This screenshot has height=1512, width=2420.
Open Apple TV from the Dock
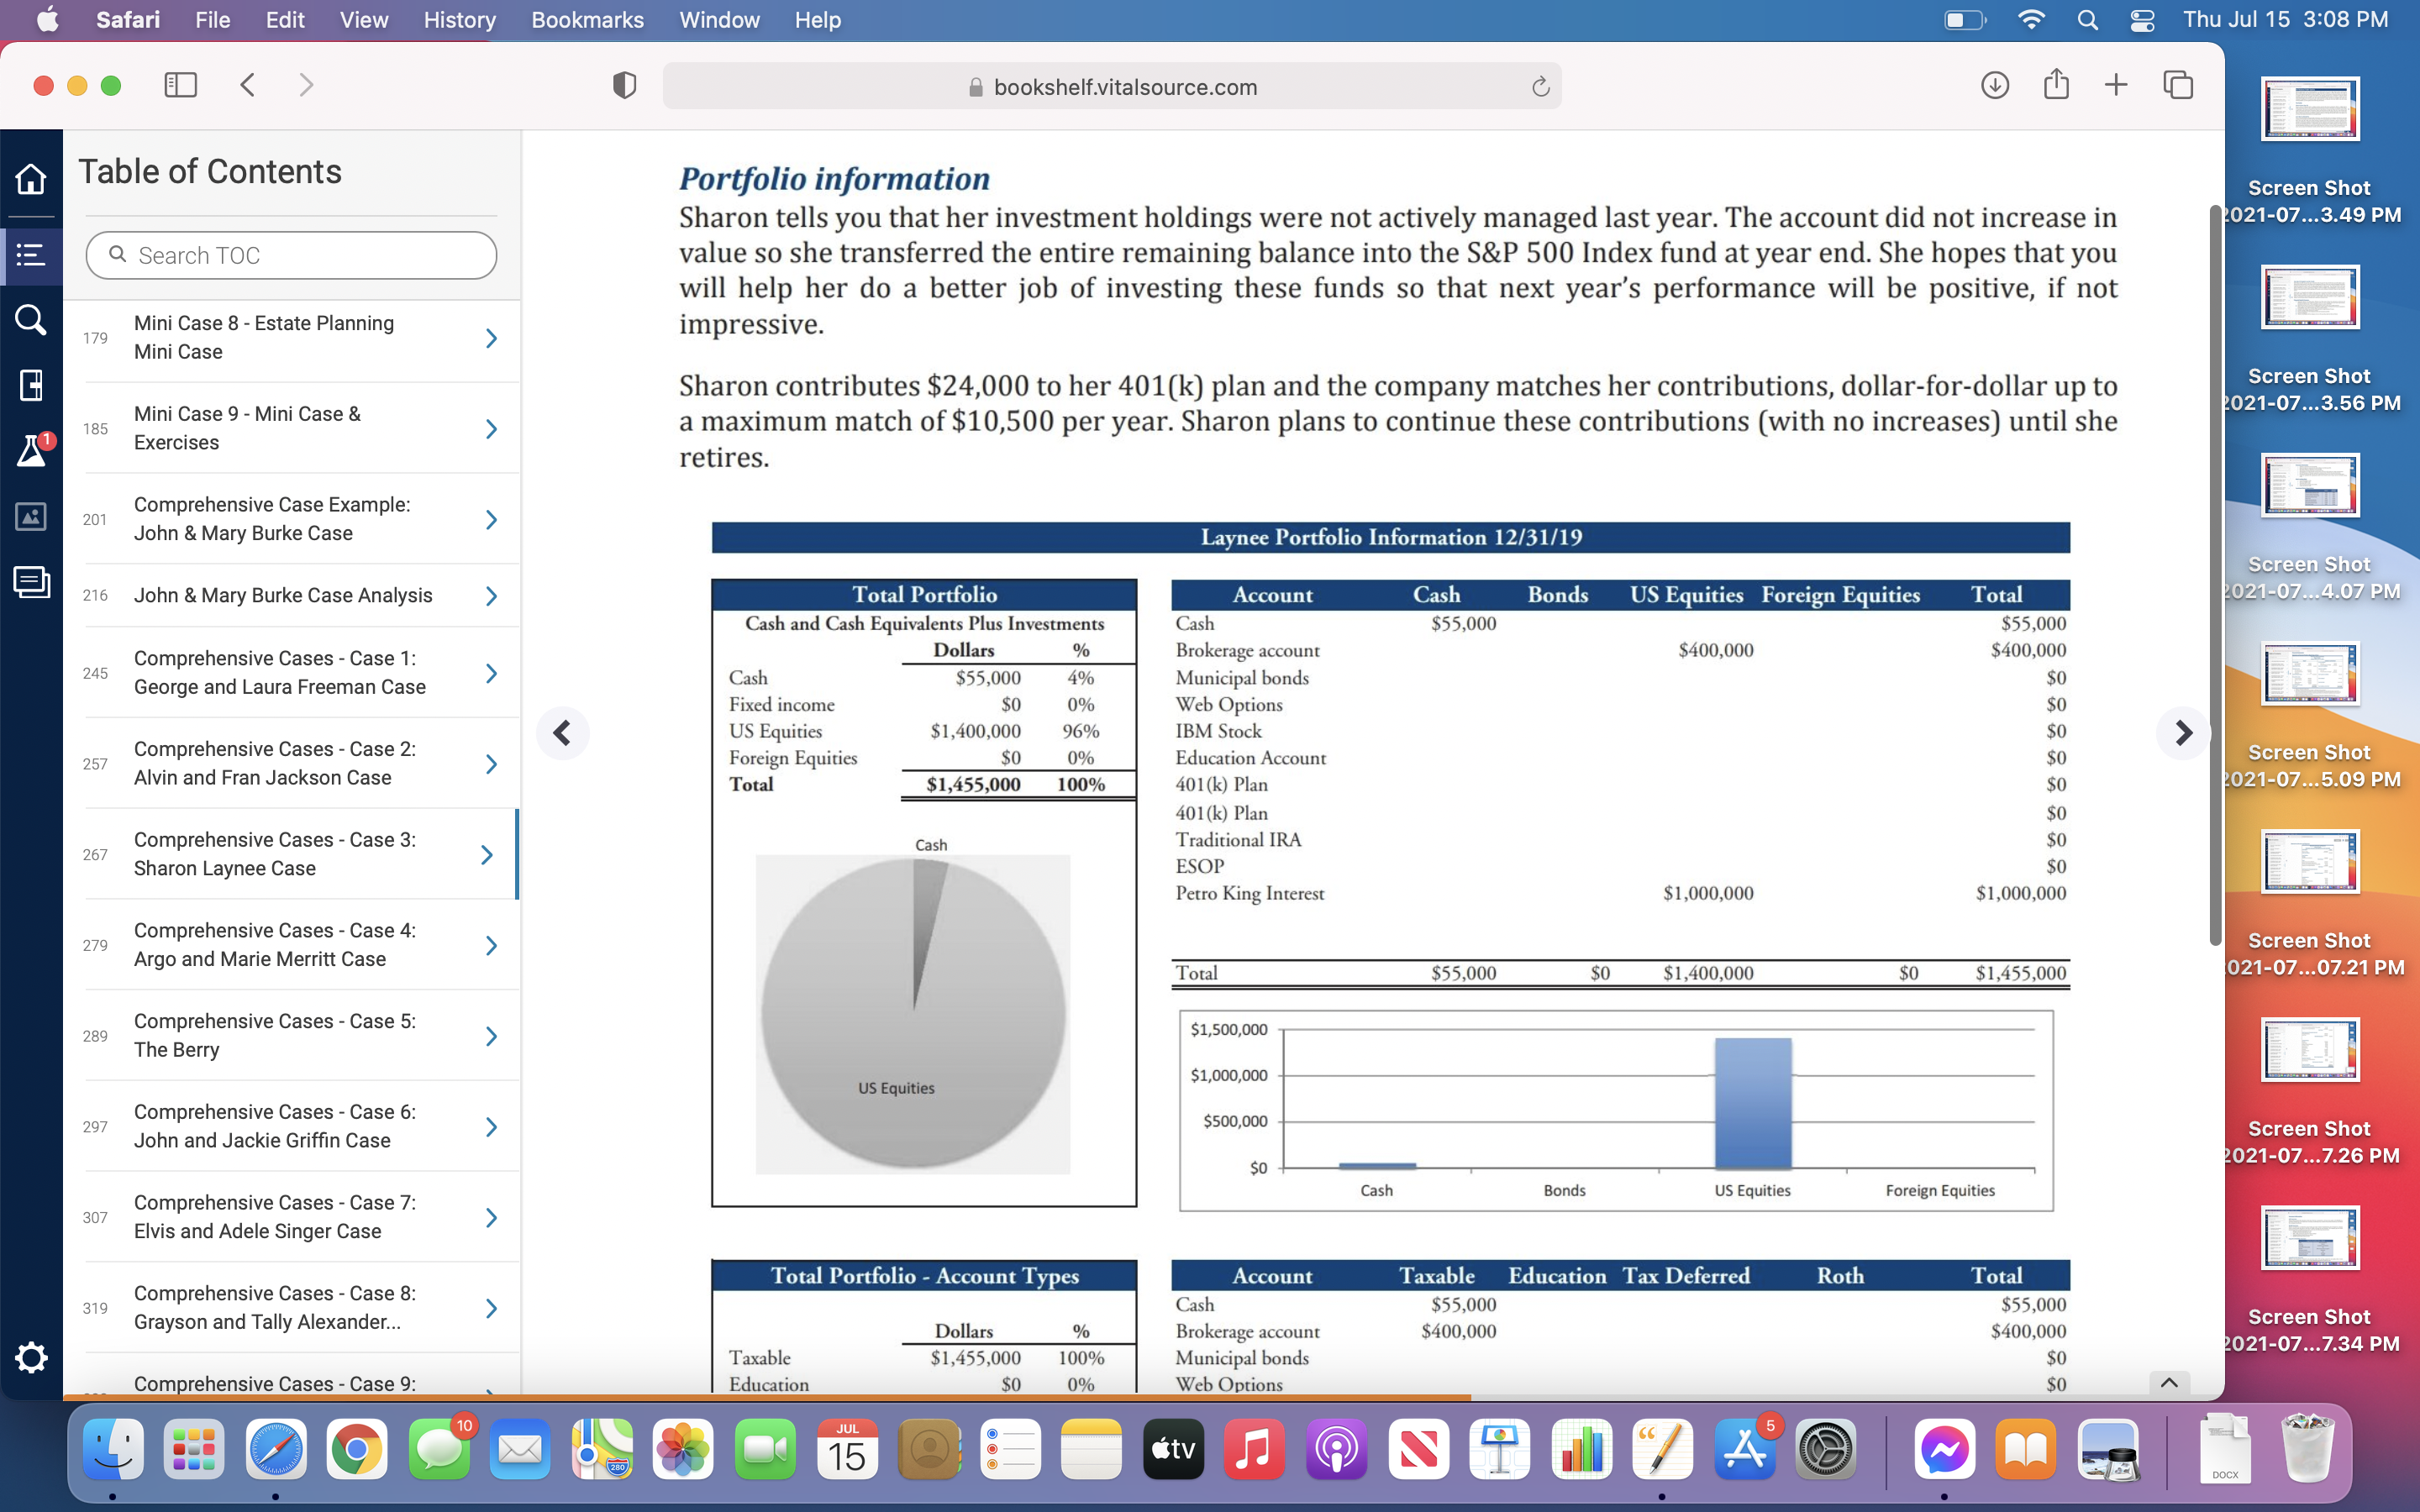click(1173, 1449)
